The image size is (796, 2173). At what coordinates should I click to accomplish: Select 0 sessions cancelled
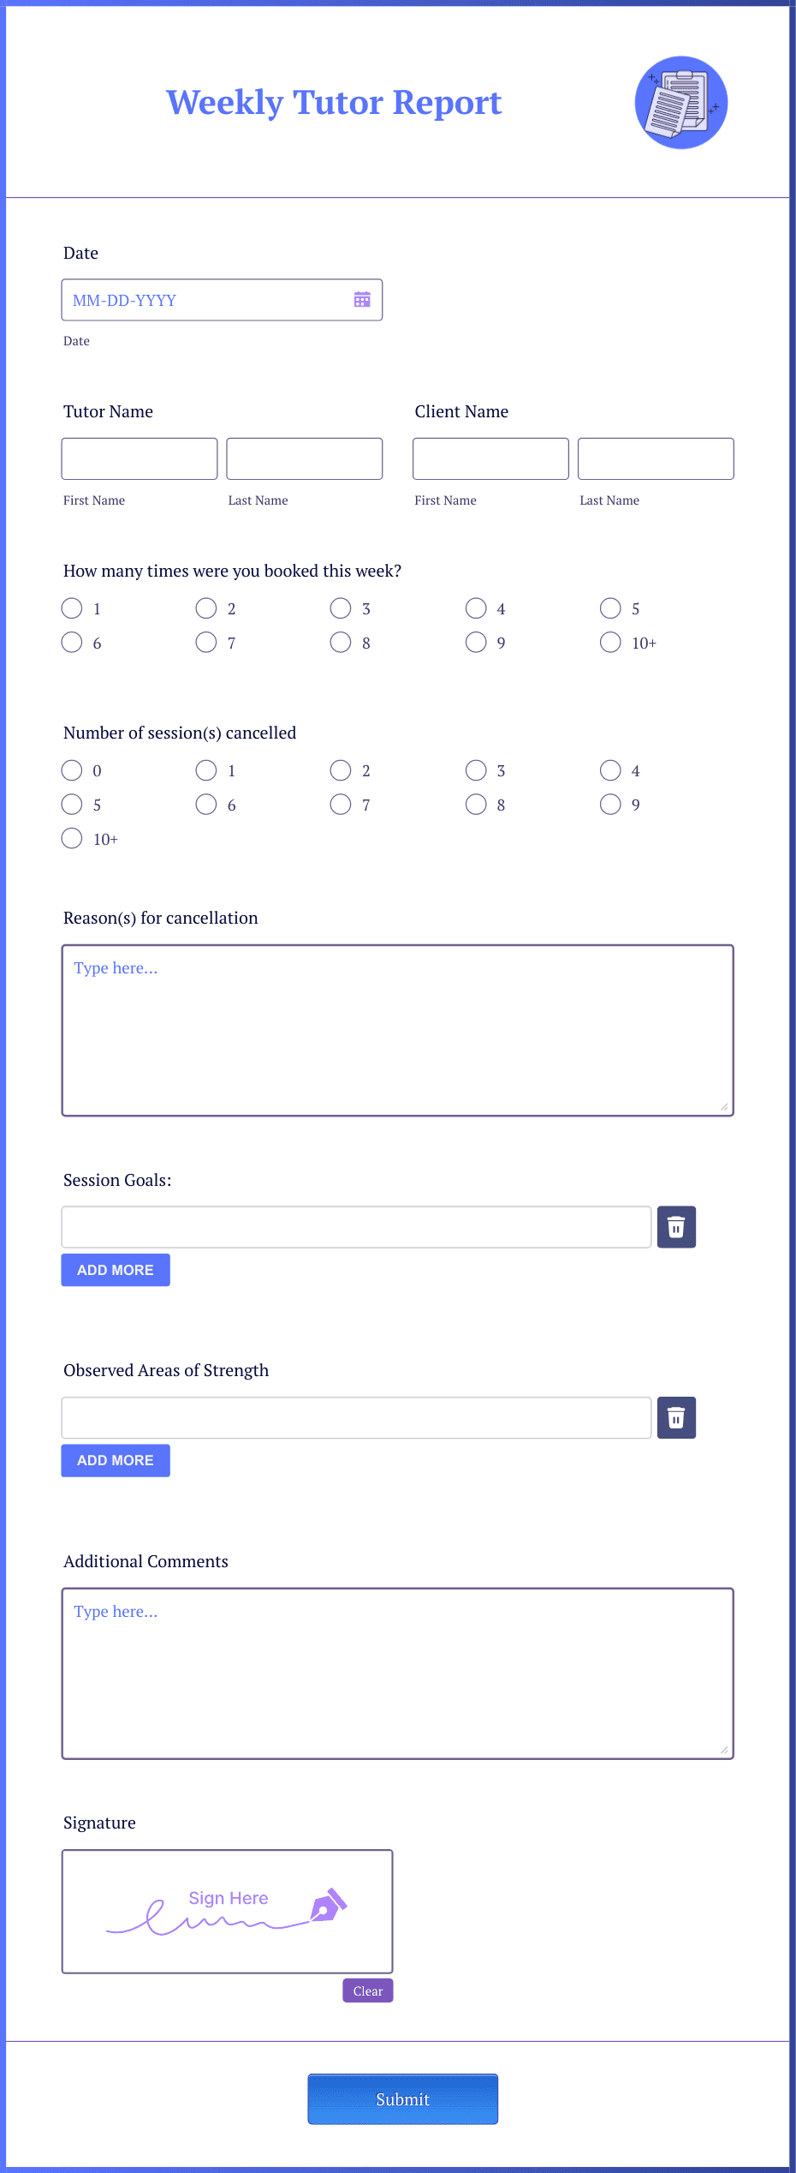72,770
